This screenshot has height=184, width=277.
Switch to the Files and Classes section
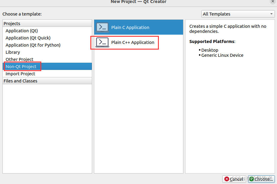tap(20, 81)
